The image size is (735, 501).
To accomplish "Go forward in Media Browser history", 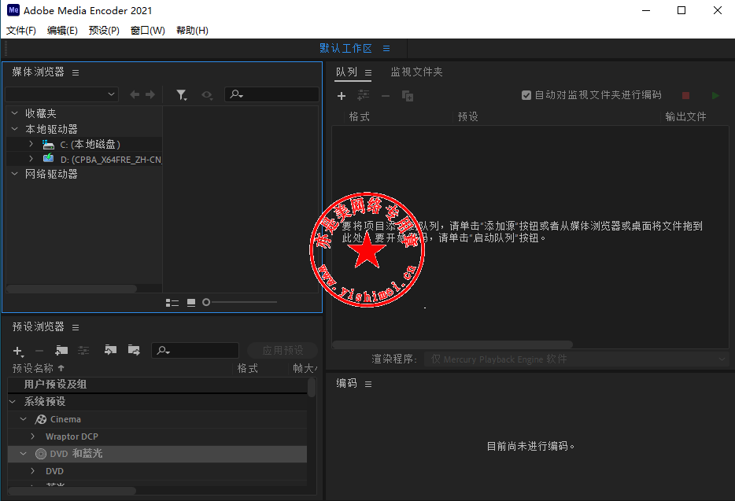I will coord(150,94).
